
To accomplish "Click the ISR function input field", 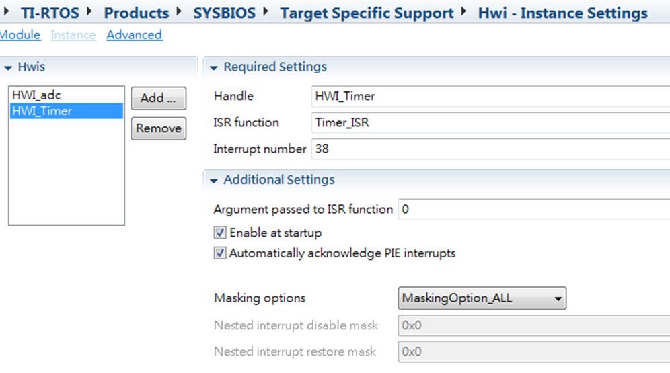I will pos(490,122).
